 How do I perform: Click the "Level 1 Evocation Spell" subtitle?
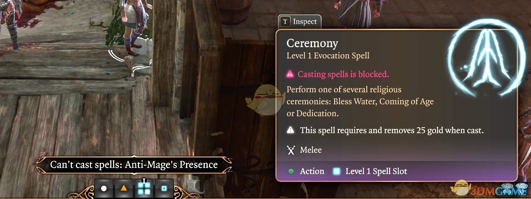[x=328, y=55]
